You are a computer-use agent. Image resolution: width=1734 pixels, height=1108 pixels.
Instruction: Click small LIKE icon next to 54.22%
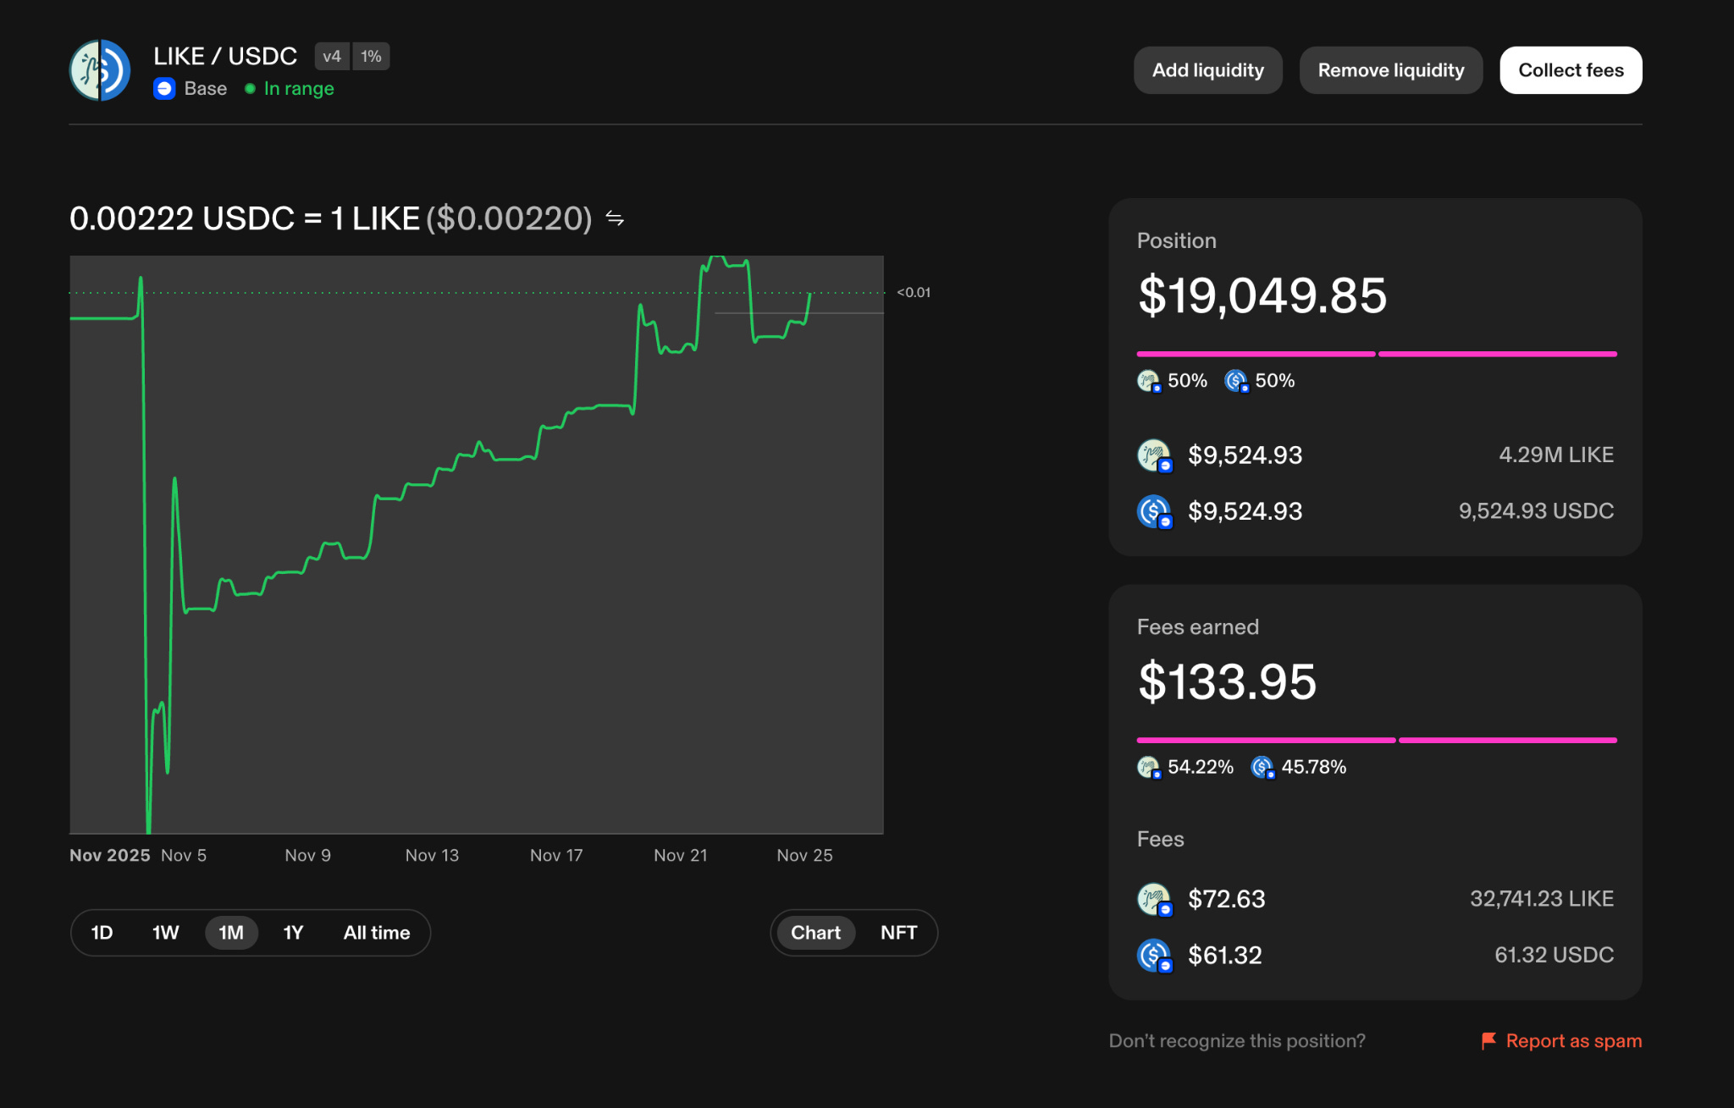[x=1148, y=767]
